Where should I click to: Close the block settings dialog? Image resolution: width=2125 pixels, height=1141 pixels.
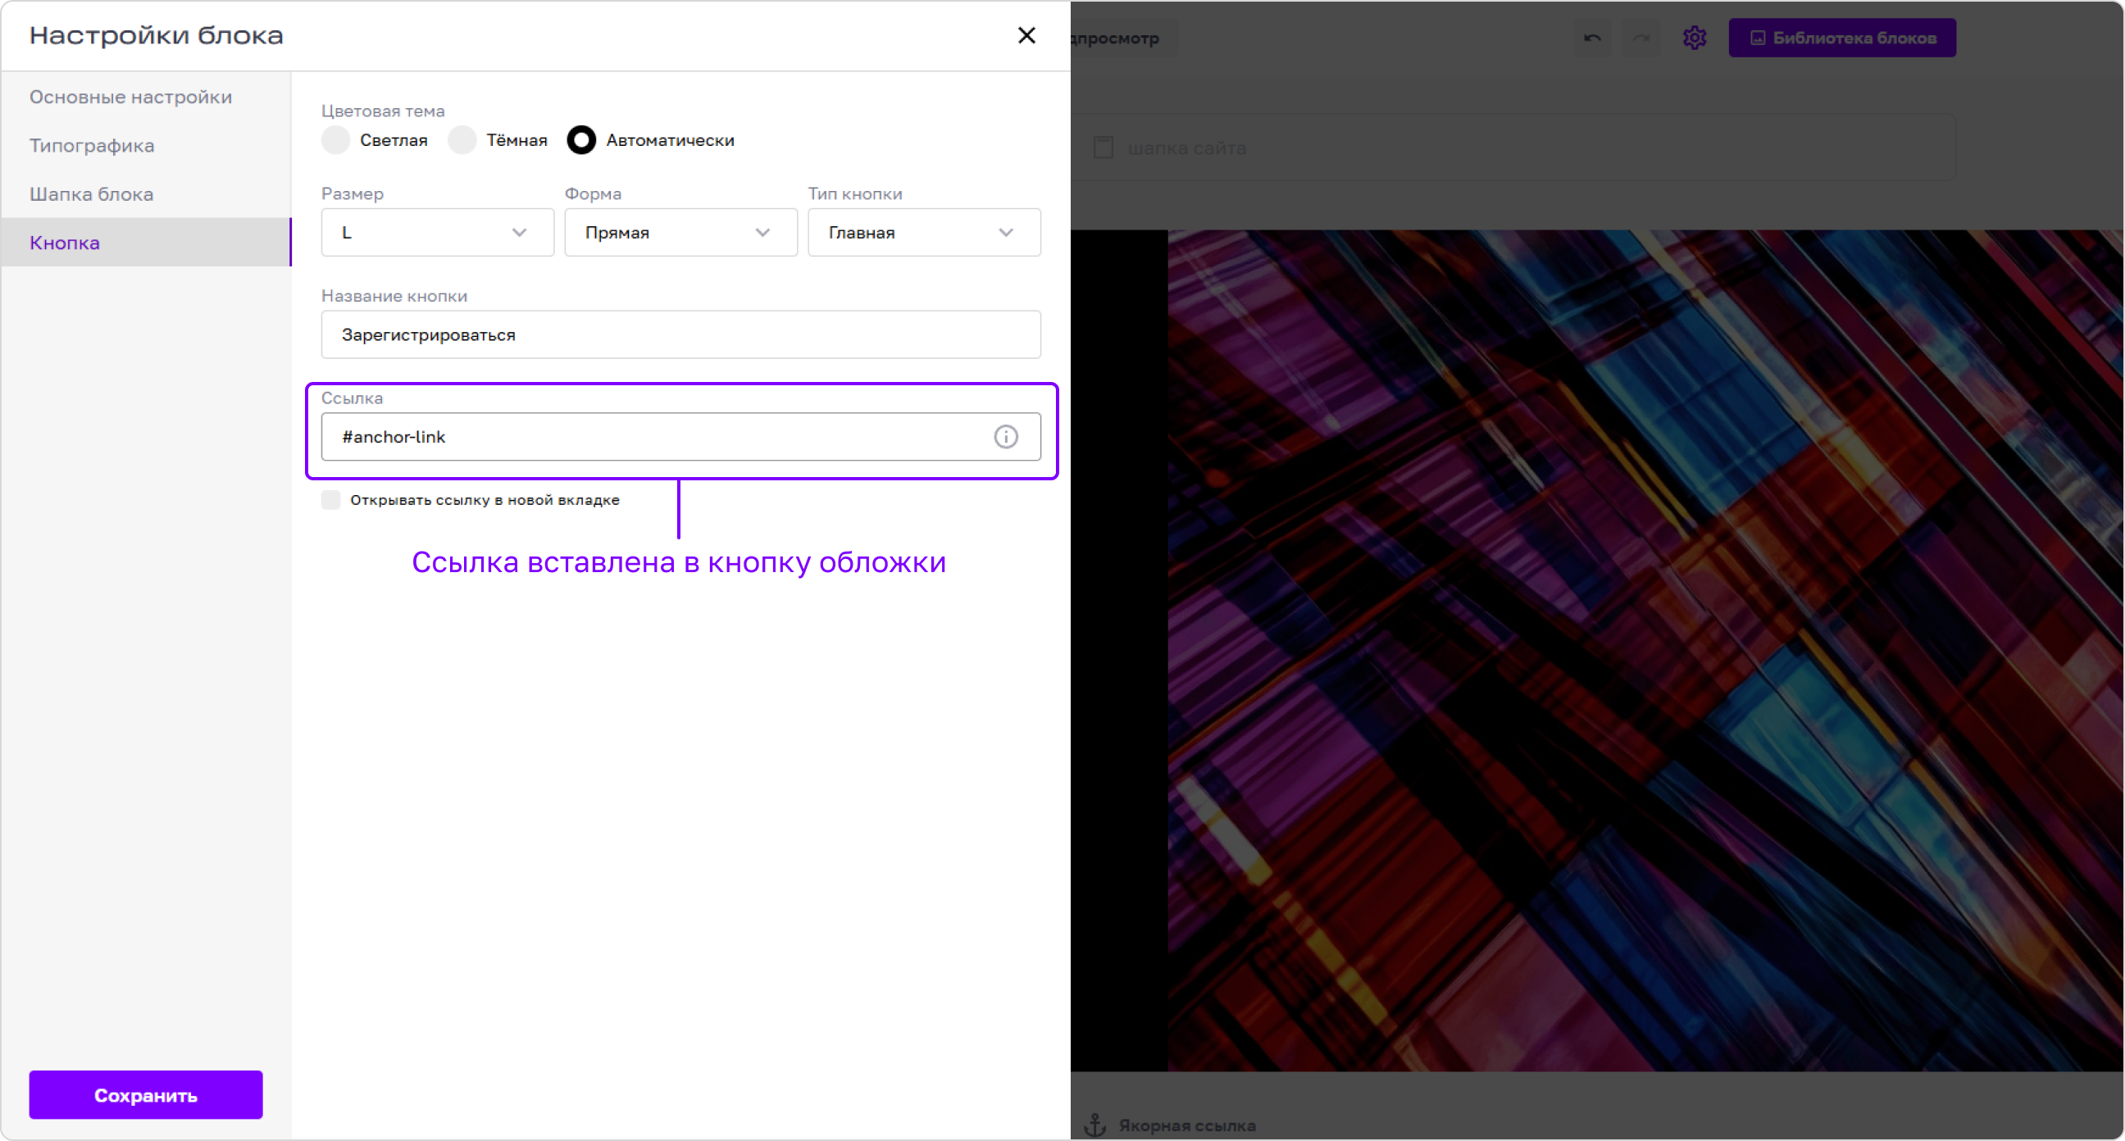point(1026,35)
